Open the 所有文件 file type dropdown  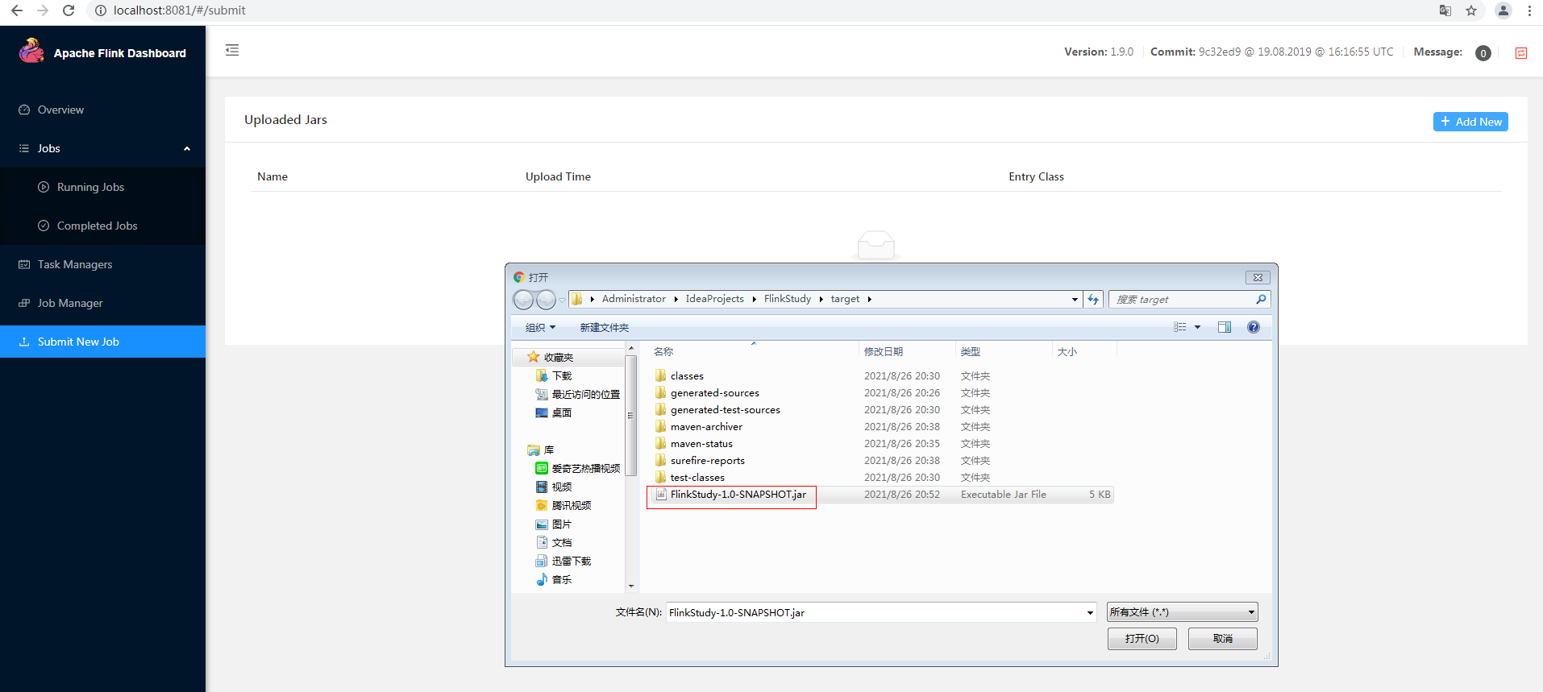point(1182,612)
